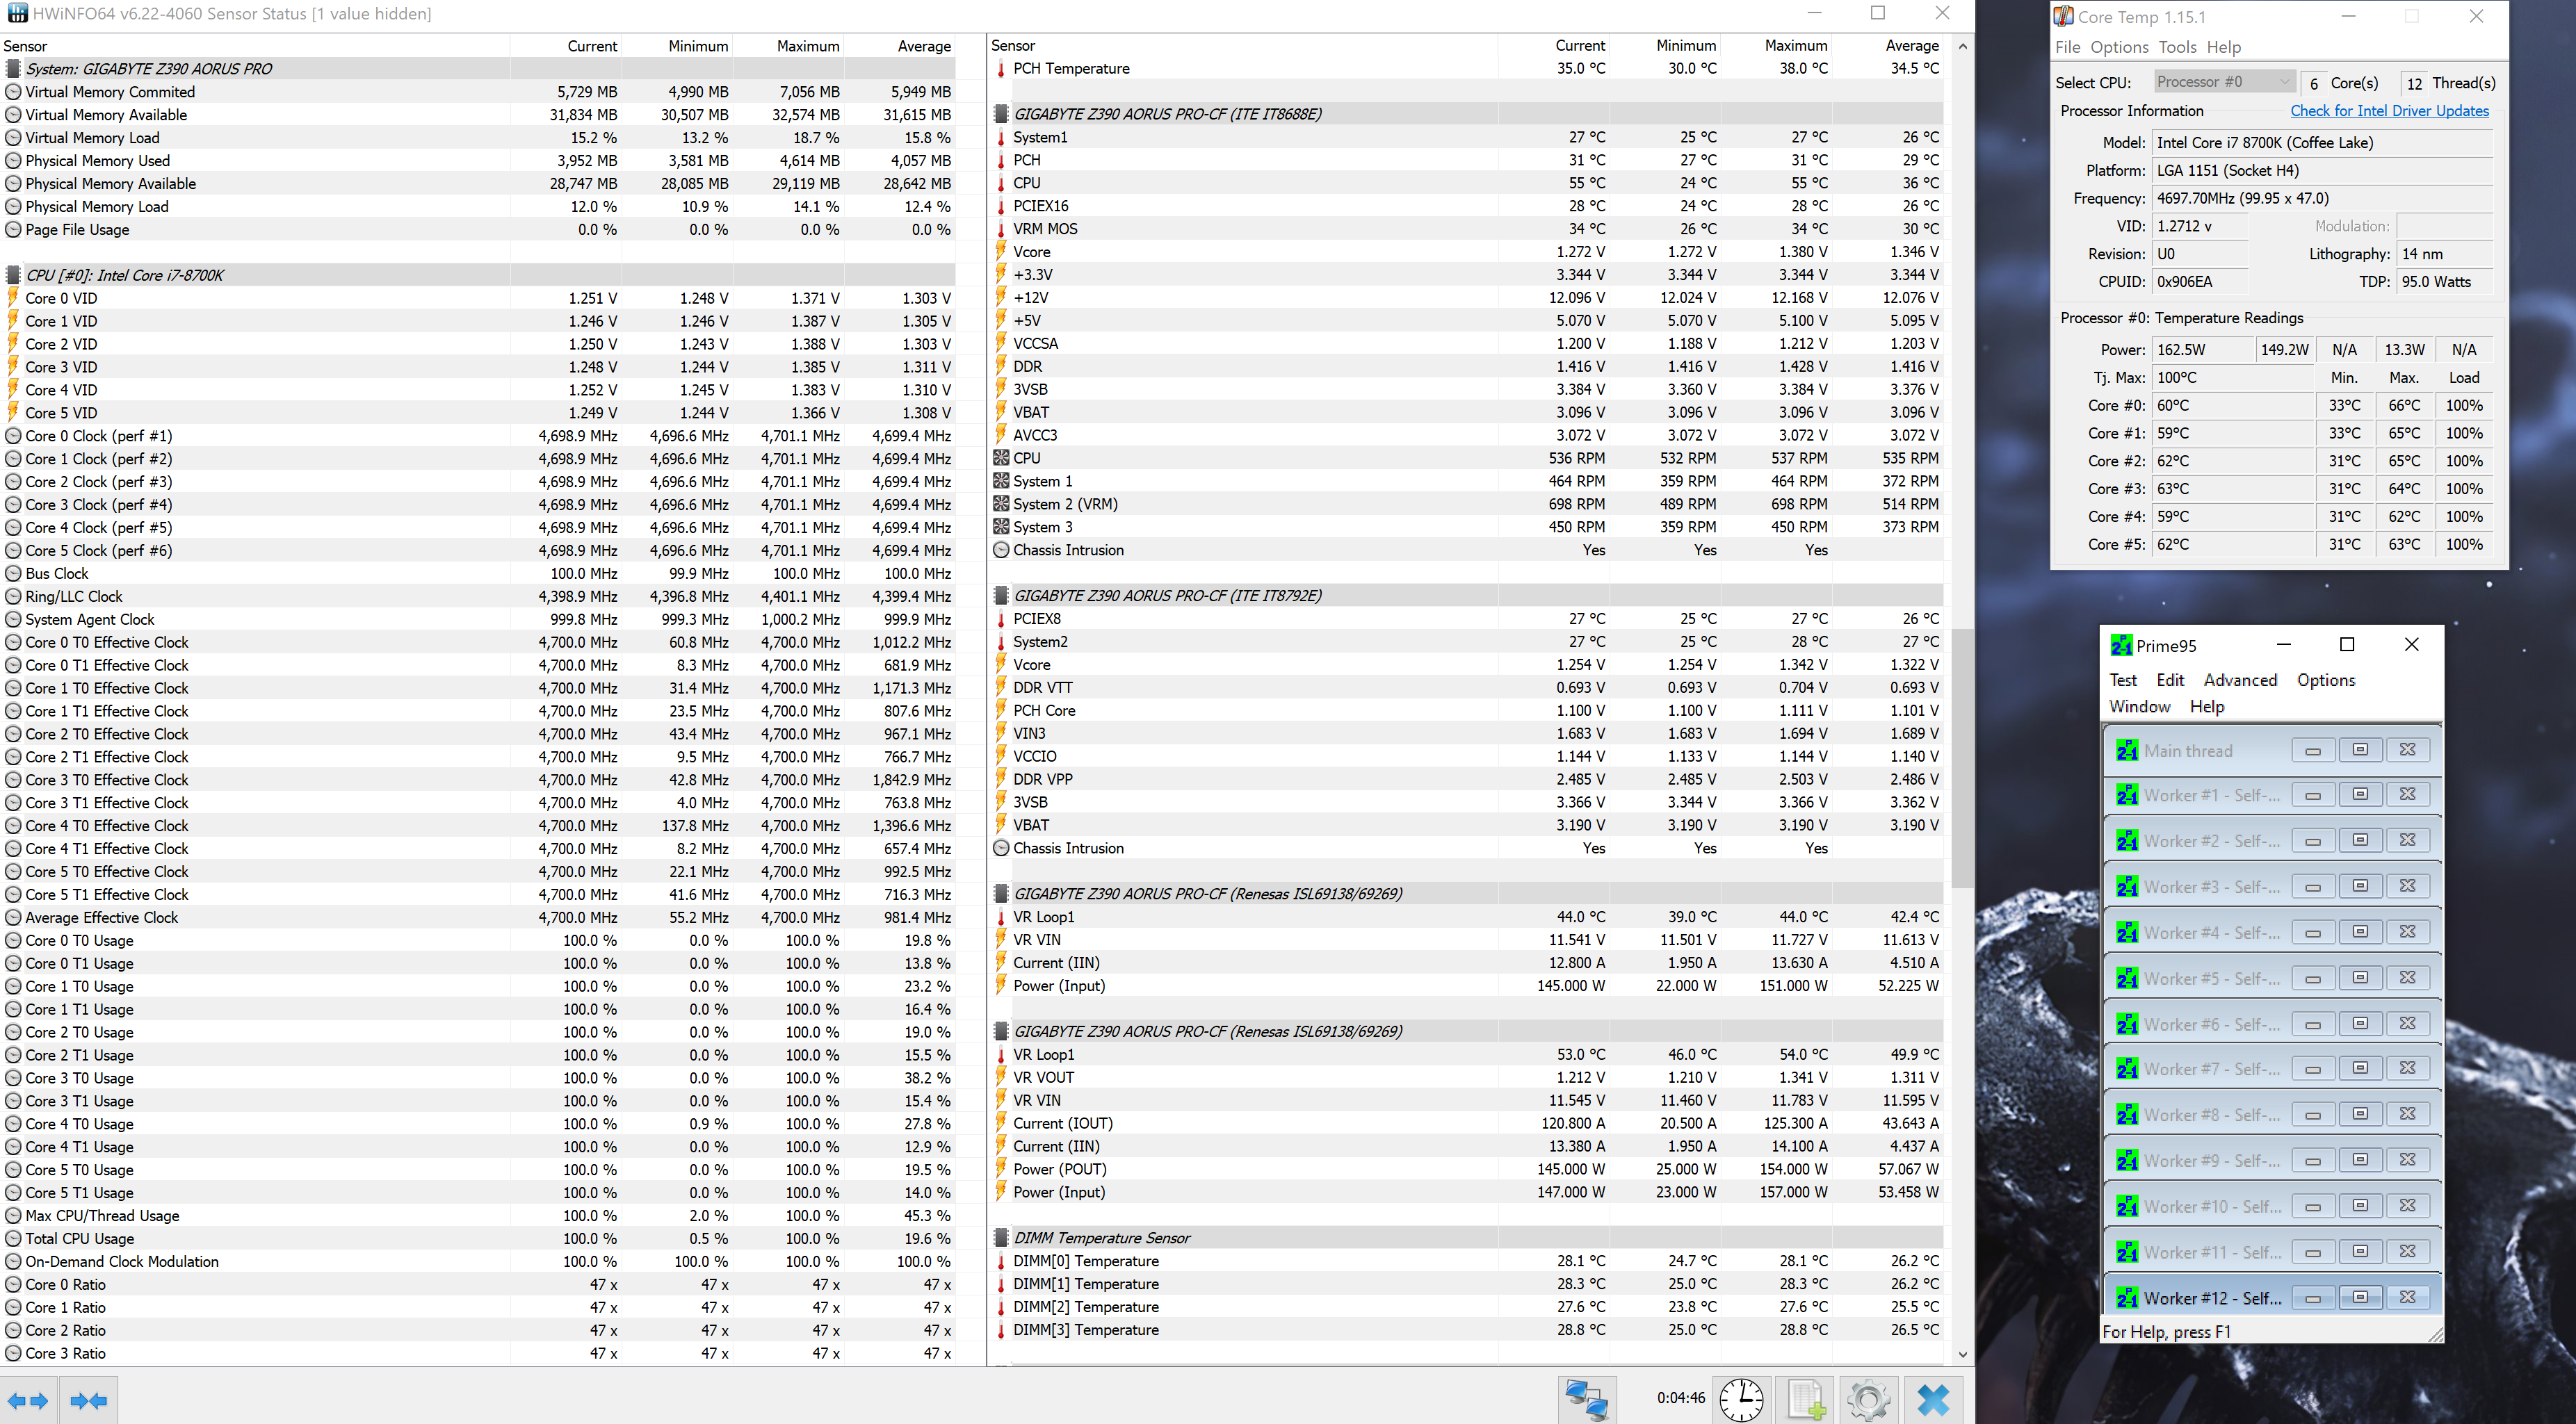2576x1424 pixels.
Task: Open Prime95 Options menu
Action: pyautogui.click(x=2326, y=680)
